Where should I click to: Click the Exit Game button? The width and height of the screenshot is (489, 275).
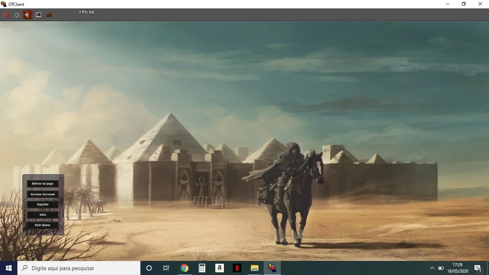click(43, 225)
